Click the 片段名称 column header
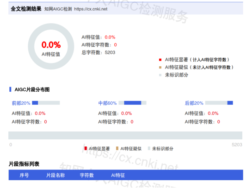The image size is (252, 188). tap(55, 175)
